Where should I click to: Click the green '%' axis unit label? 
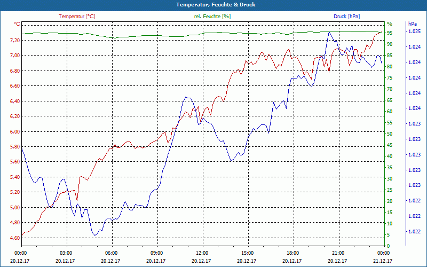[x=390, y=24]
